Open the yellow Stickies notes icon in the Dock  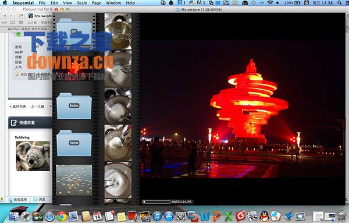pyautogui.click(x=121, y=217)
